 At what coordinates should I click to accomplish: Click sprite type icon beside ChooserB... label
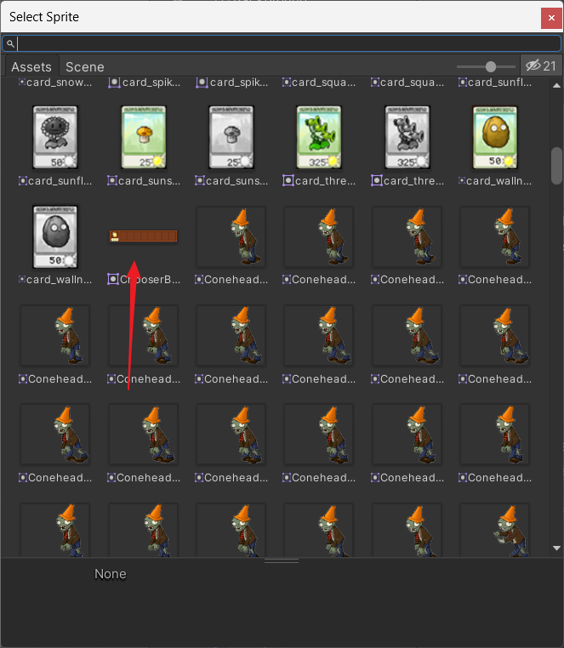click(113, 280)
